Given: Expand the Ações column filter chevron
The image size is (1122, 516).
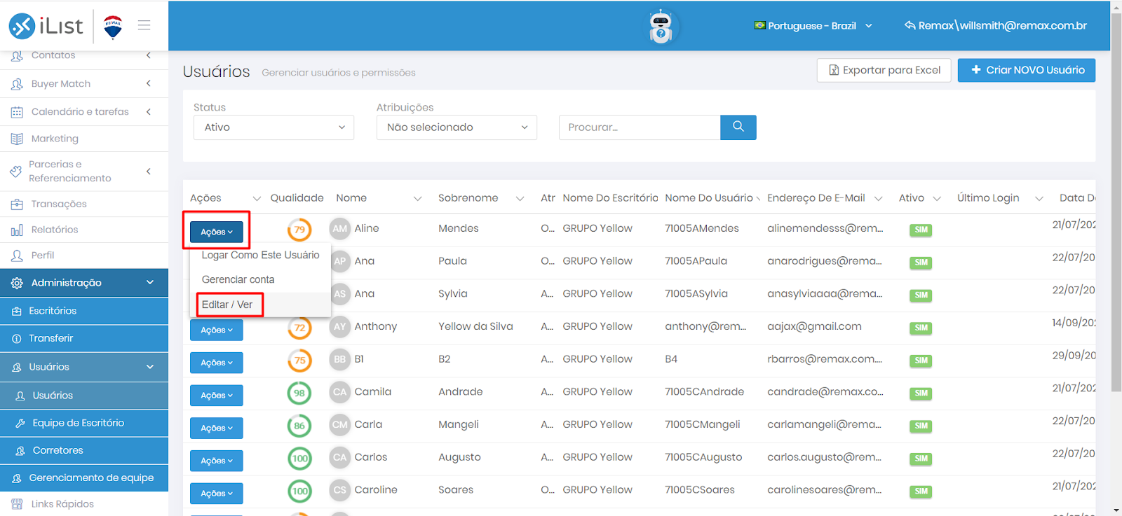Looking at the screenshot, I should 257,199.
